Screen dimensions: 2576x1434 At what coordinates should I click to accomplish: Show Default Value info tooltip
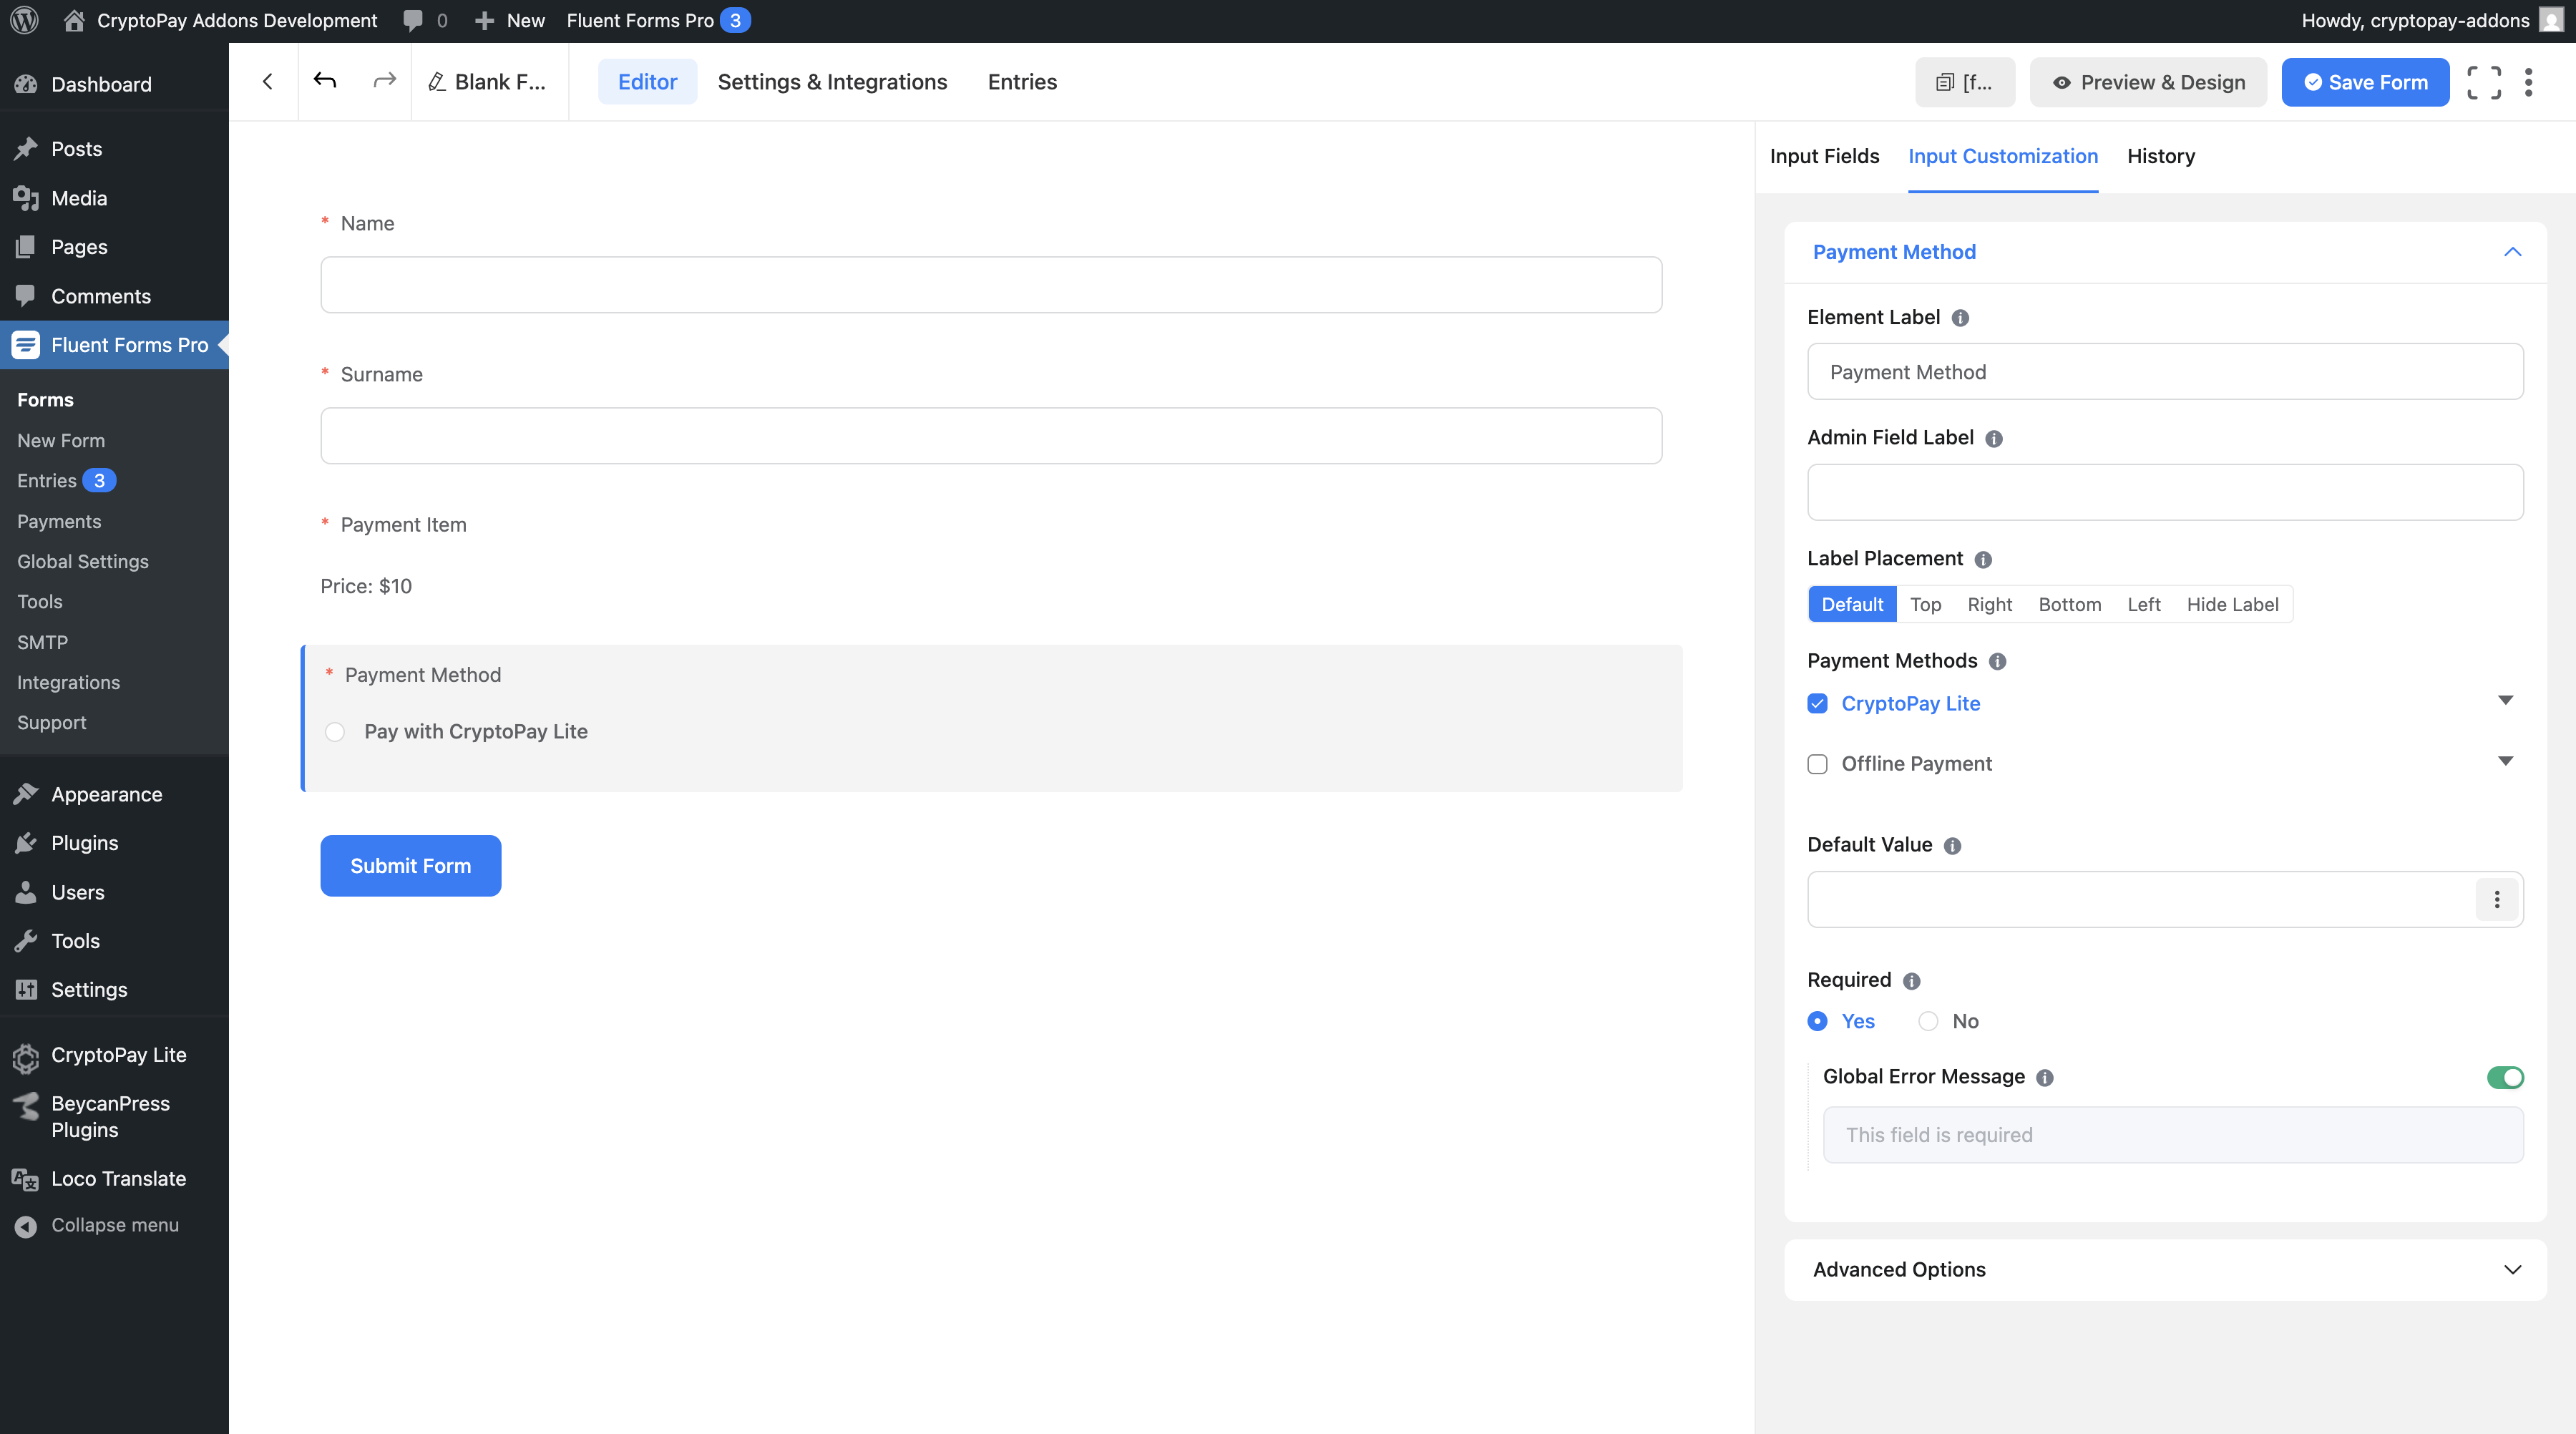click(1952, 846)
